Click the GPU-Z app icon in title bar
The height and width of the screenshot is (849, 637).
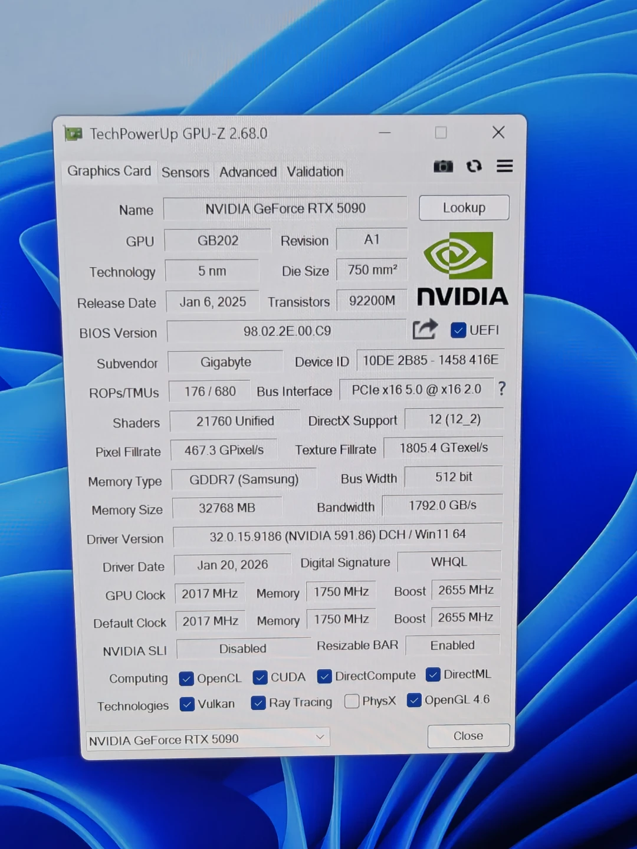[73, 134]
